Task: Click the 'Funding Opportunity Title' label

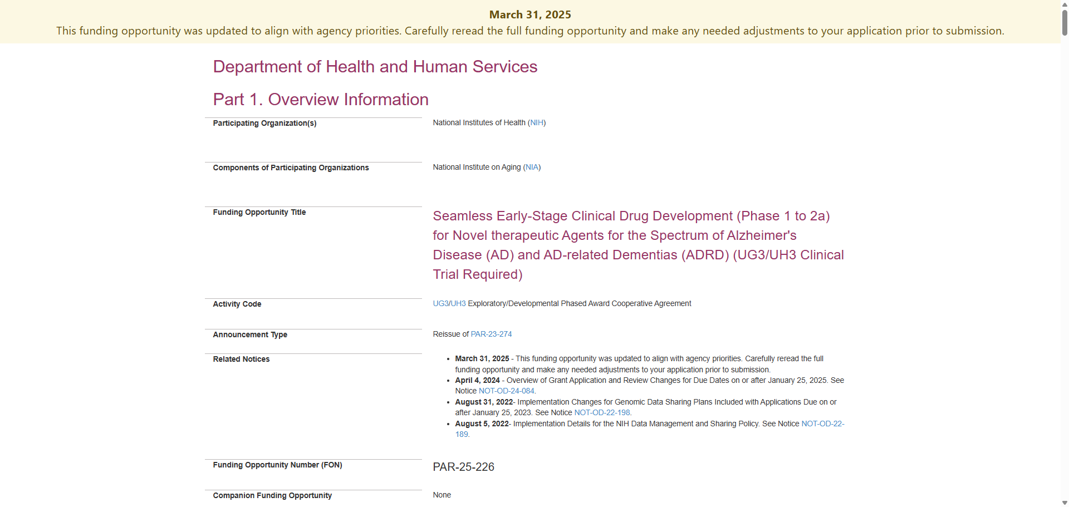Action: pyautogui.click(x=259, y=212)
